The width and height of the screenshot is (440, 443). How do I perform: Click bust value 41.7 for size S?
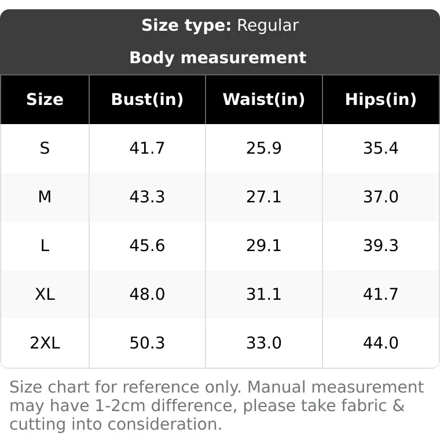point(147,148)
